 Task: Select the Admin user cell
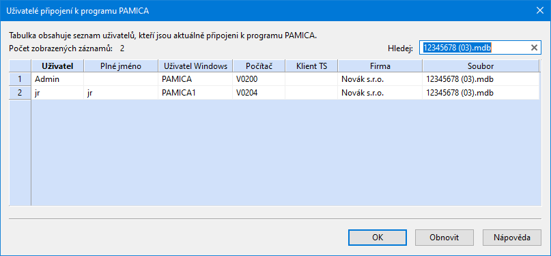[x=57, y=79]
